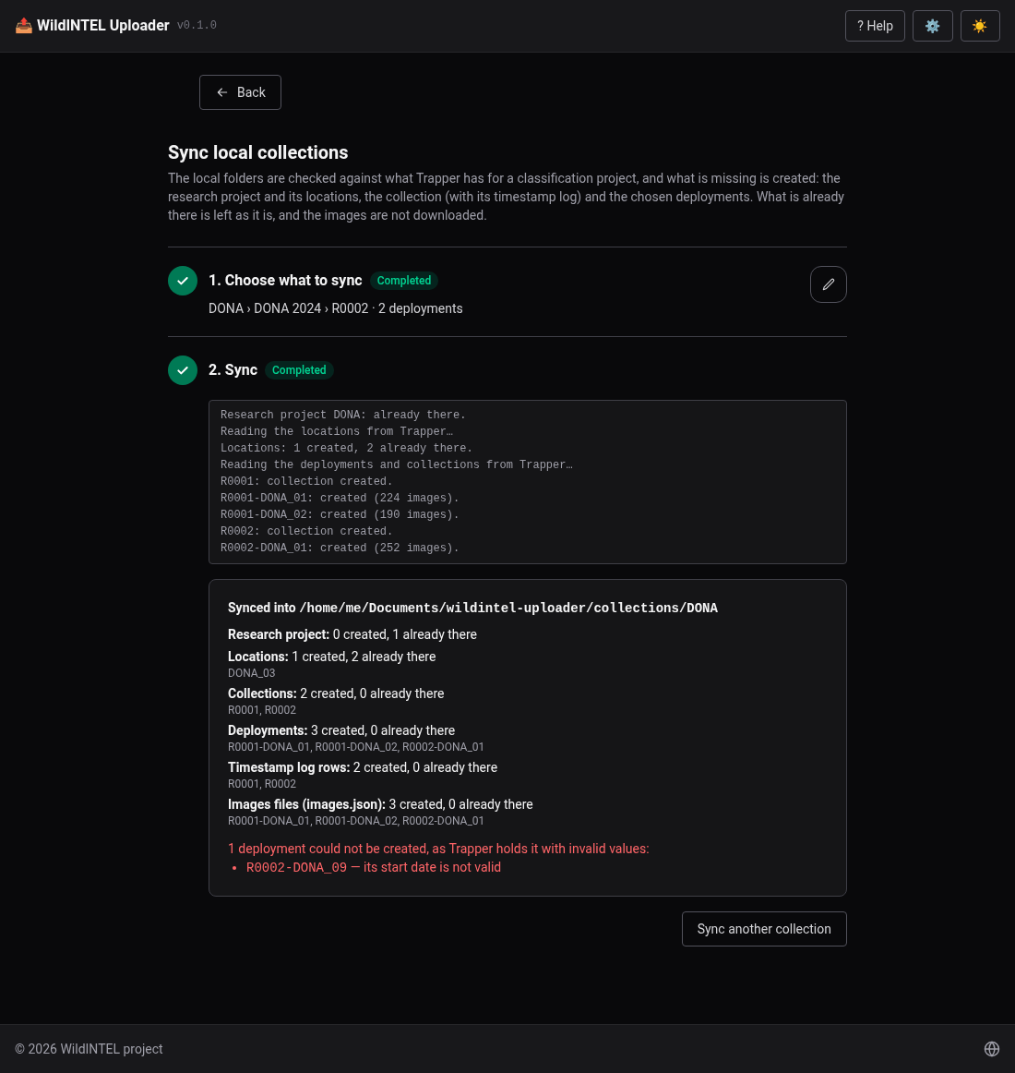Click the green checkmark beside 2. Sync
This screenshot has height=1073, width=1015.
click(x=183, y=370)
